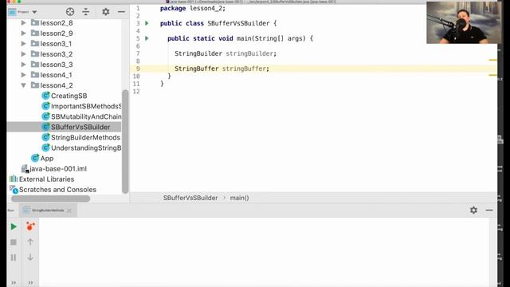Click the External Libraries node
This screenshot has height=287, width=510.
tap(46, 179)
